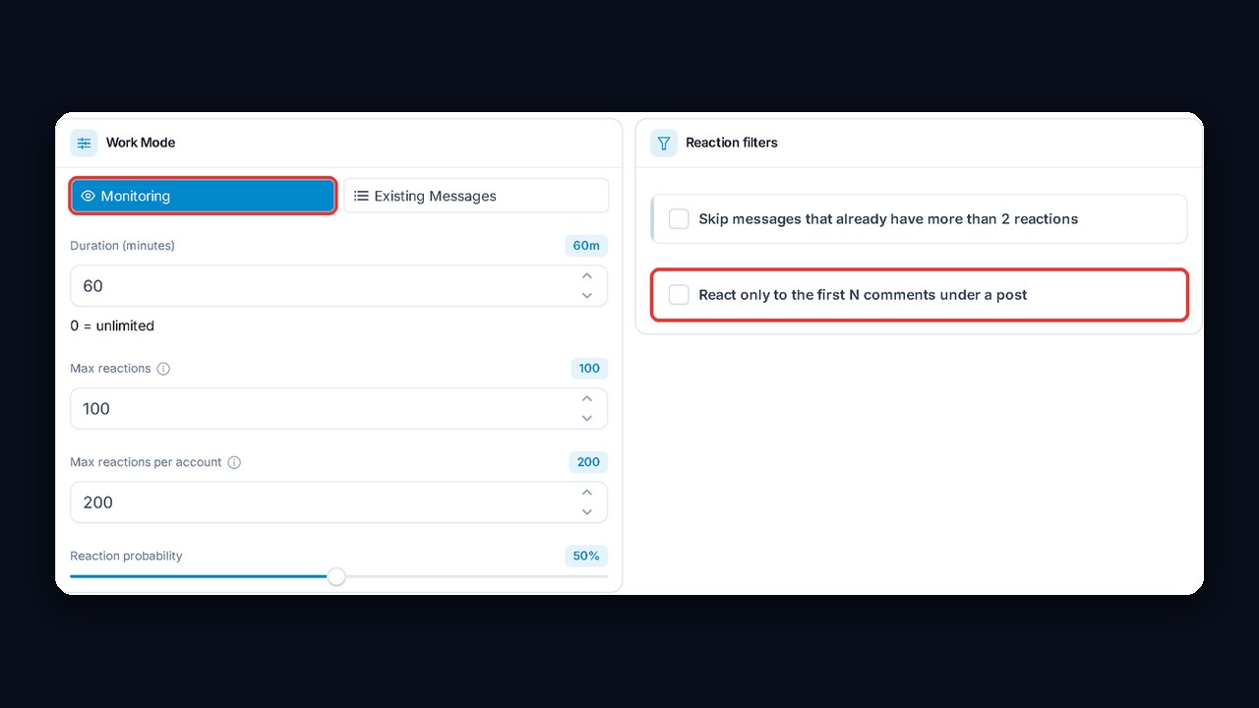Focus the Max reactions field showing 100
The height and width of the screenshot is (708, 1259).
point(338,409)
